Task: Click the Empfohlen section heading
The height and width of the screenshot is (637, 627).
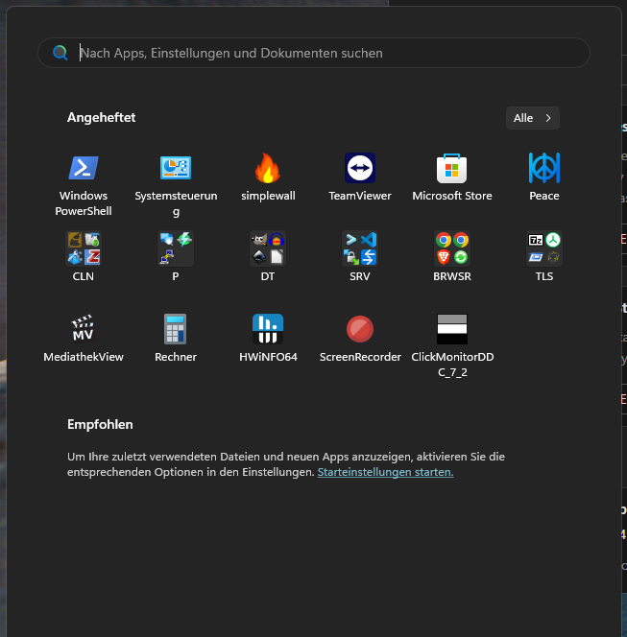Action: click(x=100, y=425)
